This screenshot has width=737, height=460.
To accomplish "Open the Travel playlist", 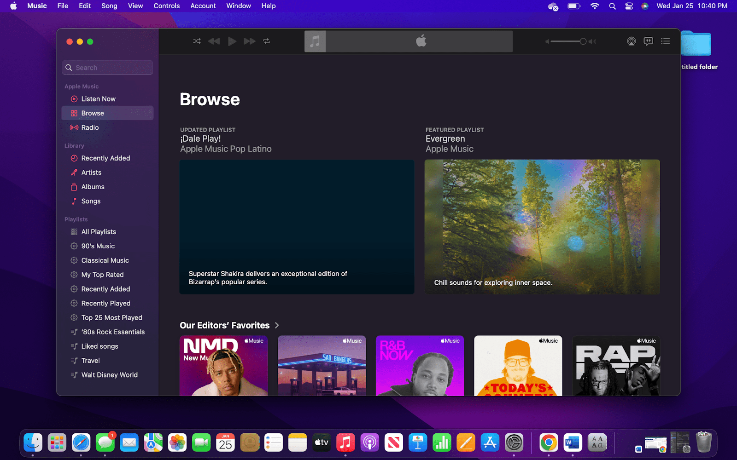I will pos(107,360).
